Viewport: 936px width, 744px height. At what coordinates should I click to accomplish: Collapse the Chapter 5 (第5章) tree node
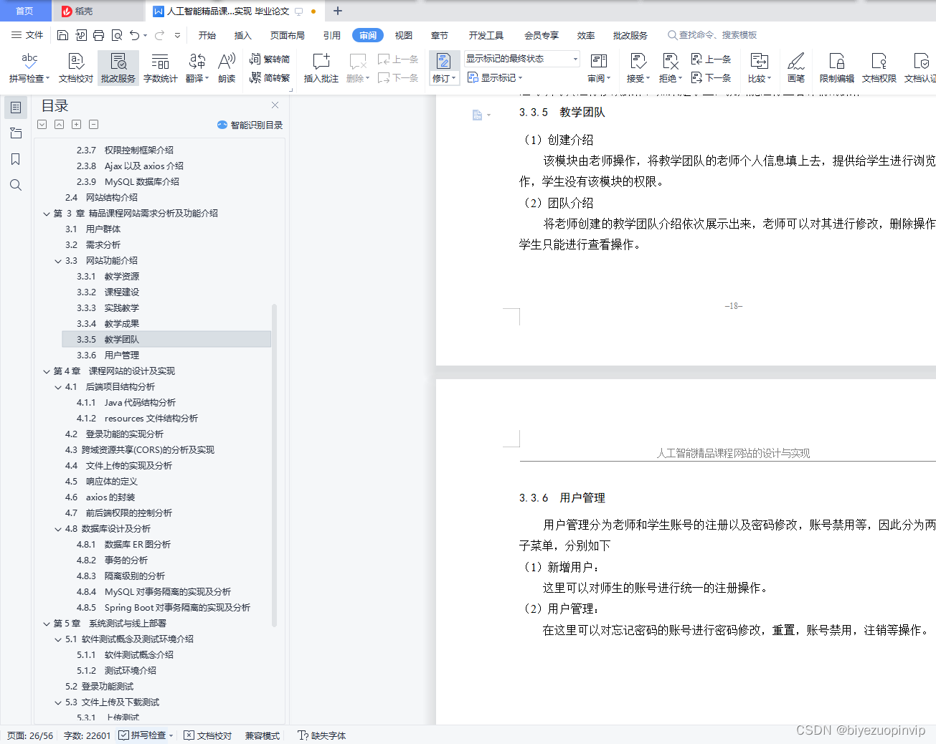tap(47, 624)
